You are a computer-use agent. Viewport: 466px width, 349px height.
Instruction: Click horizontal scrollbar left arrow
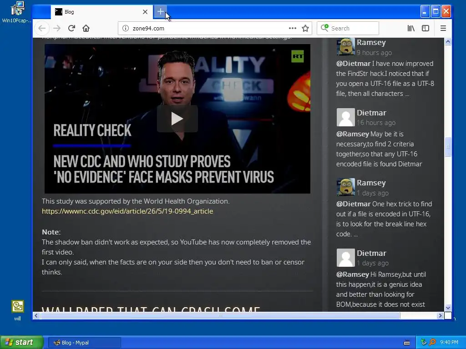[36, 315]
